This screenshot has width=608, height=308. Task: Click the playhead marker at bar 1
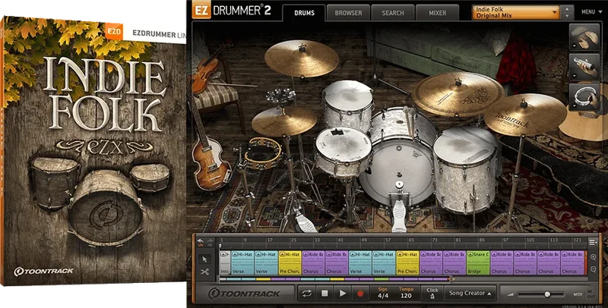coord(220,245)
